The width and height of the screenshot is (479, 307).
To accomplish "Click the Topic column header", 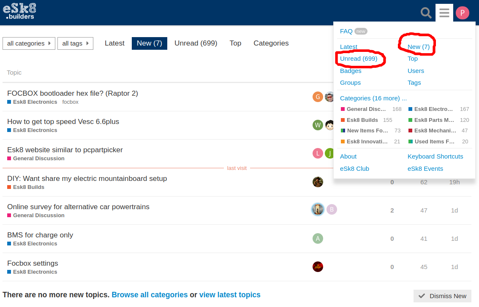I will point(14,73).
